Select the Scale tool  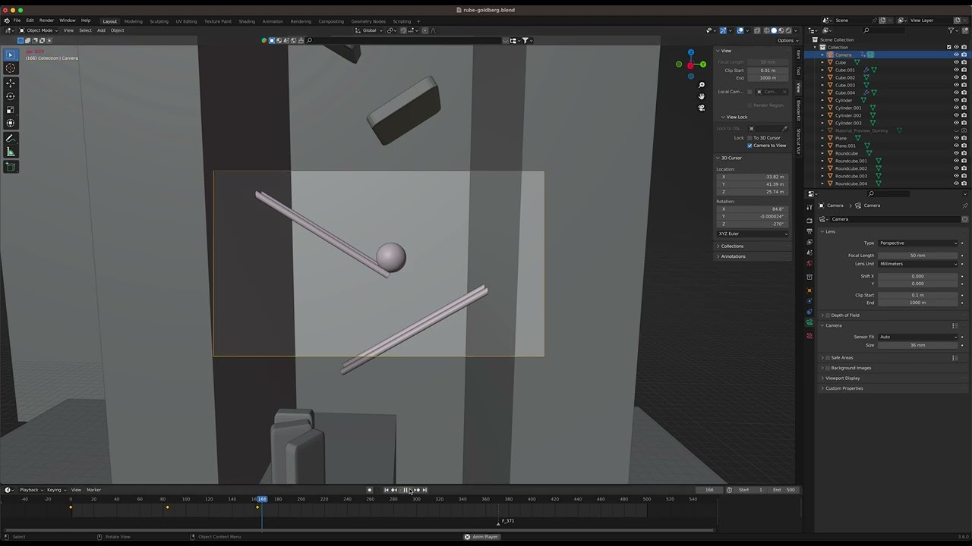[x=11, y=110]
